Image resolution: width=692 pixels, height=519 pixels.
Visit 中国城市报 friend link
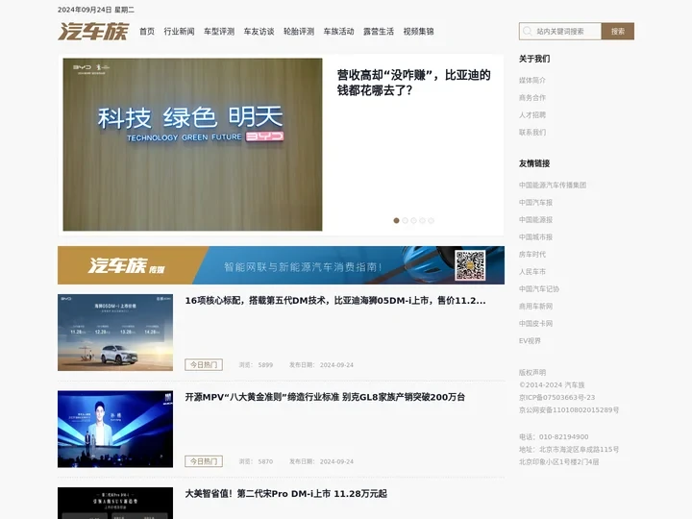[x=535, y=237]
